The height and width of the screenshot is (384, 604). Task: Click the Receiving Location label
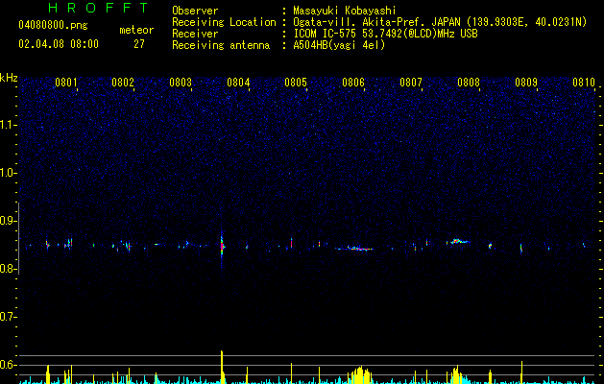224,22
